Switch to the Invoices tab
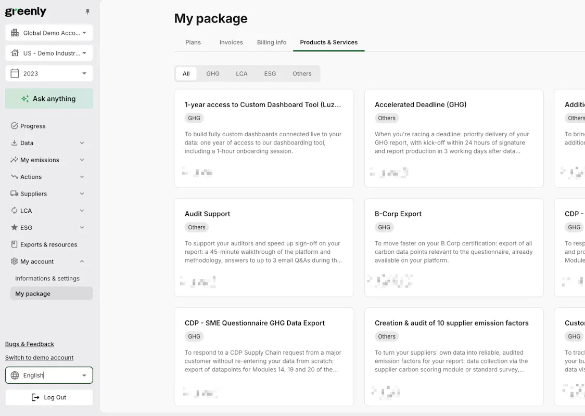Viewport: 585px width, 416px height. coord(231,43)
